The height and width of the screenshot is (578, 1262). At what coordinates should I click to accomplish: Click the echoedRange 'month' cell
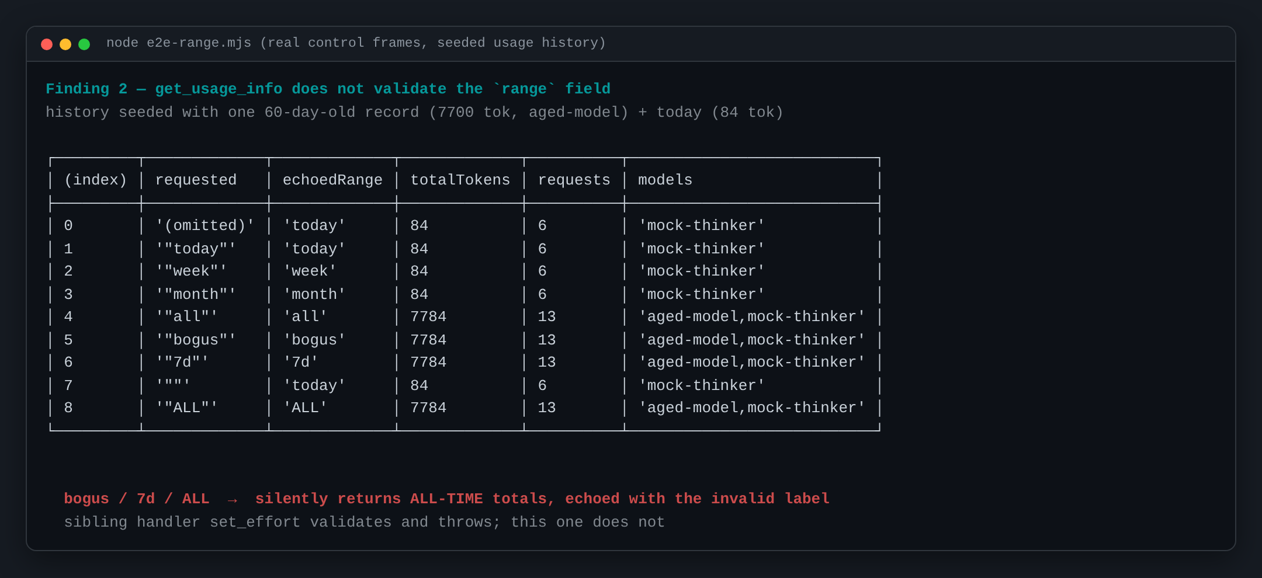coord(314,294)
